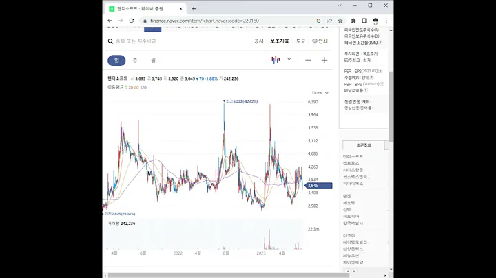Open 세노텍 in the recent list
This screenshot has height=278, width=496.
(349, 203)
